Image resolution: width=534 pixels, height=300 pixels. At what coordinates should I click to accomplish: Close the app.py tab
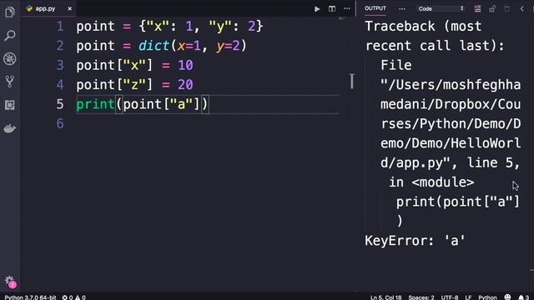pyautogui.click(x=70, y=9)
